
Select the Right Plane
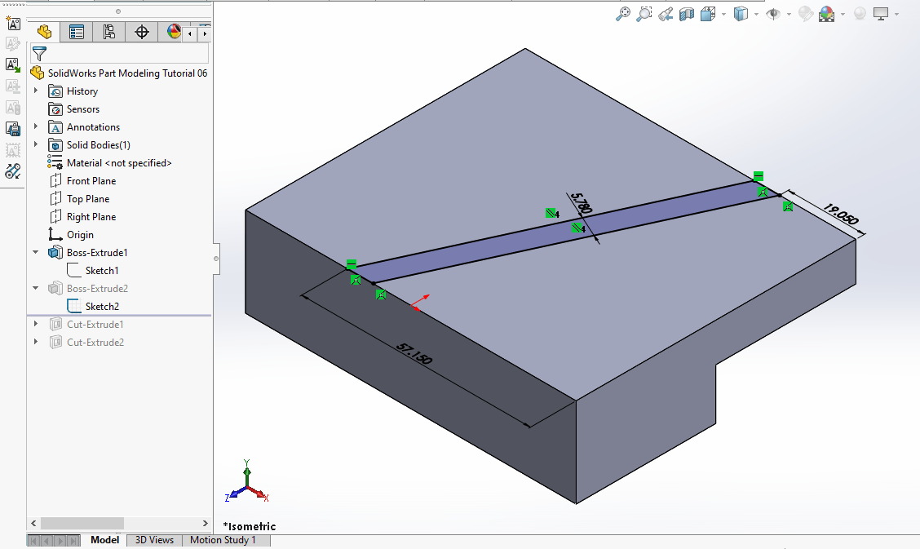(x=91, y=217)
